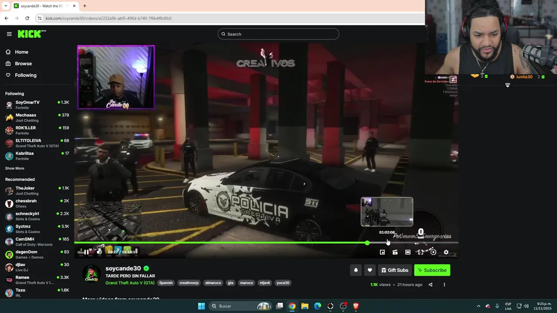The width and height of the screenshot is (557, 313).
Task: Open the video player settings gear
Action: point(446,252)
